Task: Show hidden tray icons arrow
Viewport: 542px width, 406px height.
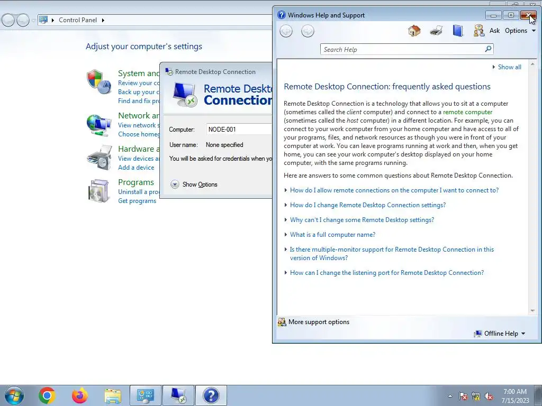Action: click(450, 396)
